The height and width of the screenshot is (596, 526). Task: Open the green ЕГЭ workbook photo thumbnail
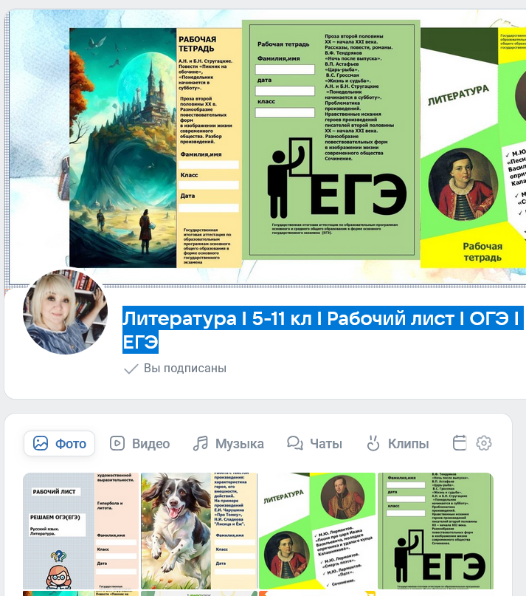click(x=435, y=530)
